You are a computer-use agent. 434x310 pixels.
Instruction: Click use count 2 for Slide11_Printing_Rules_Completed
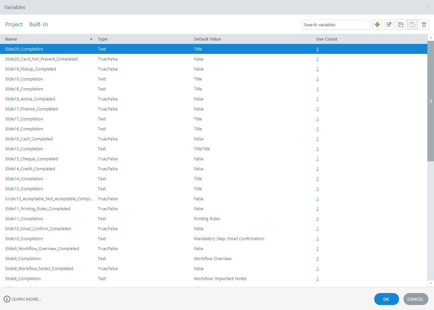317,209
